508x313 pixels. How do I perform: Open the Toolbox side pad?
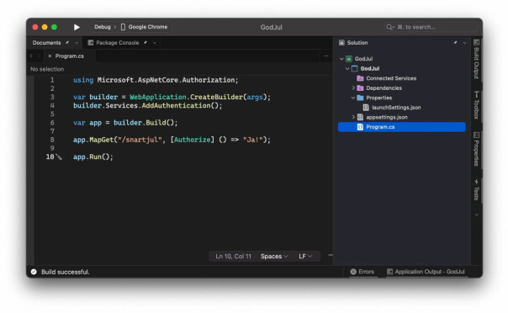[476, 105]
